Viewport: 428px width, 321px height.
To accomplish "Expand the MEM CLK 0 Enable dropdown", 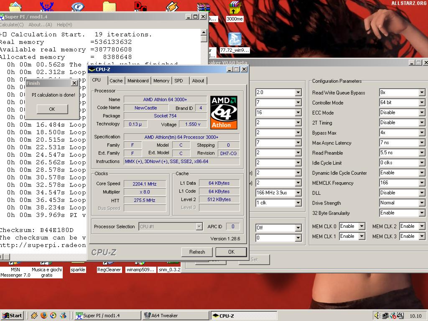I will pyautogui.click(x=362, y=226).
